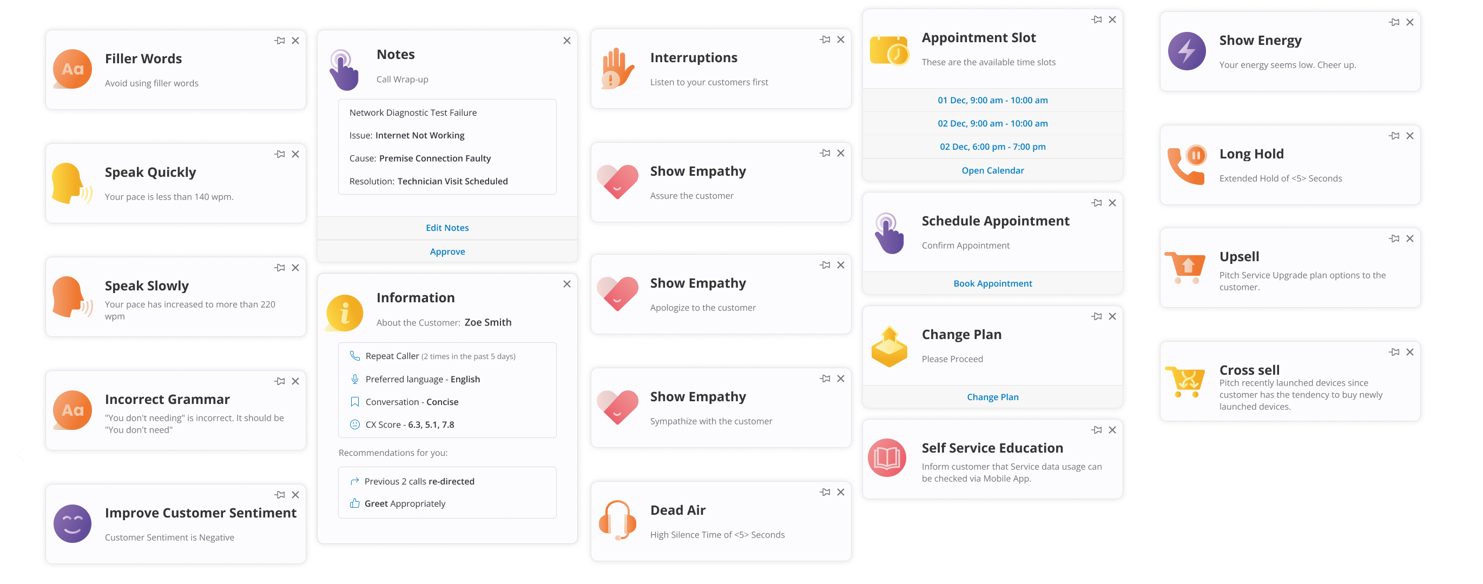Screen dimensions: 1483x584
Task: Pin the Show Energy card
Action: 1394,22
